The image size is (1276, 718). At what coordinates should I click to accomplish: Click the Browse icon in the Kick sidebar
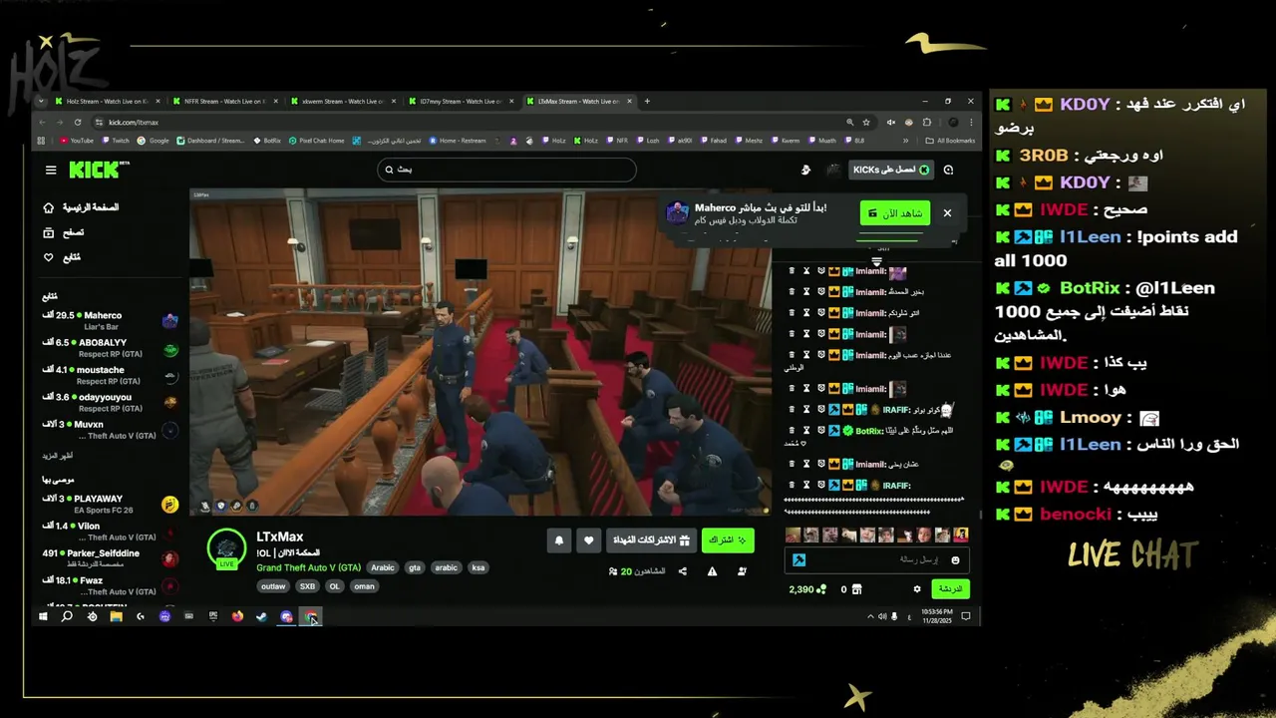tap(48, 232)
